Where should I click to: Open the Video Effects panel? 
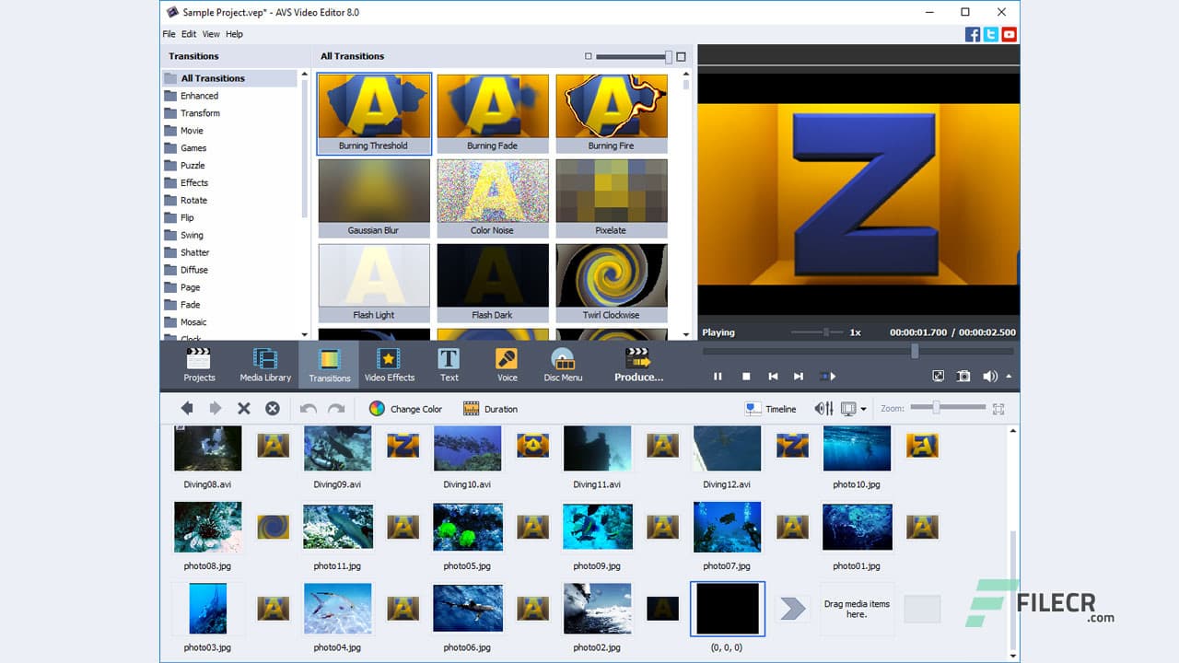pos(390,364)
